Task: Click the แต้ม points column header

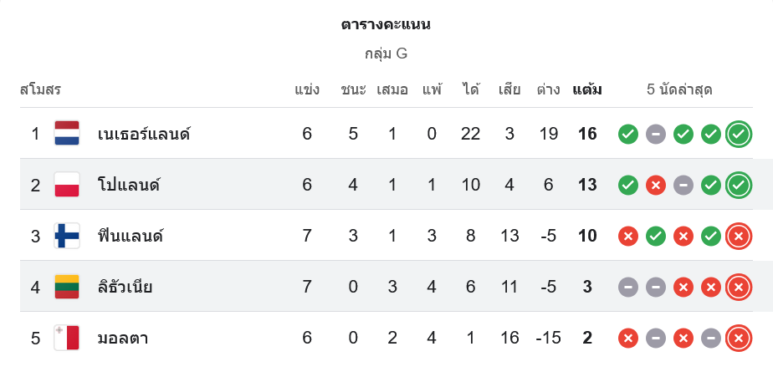Action: [587, 89]
